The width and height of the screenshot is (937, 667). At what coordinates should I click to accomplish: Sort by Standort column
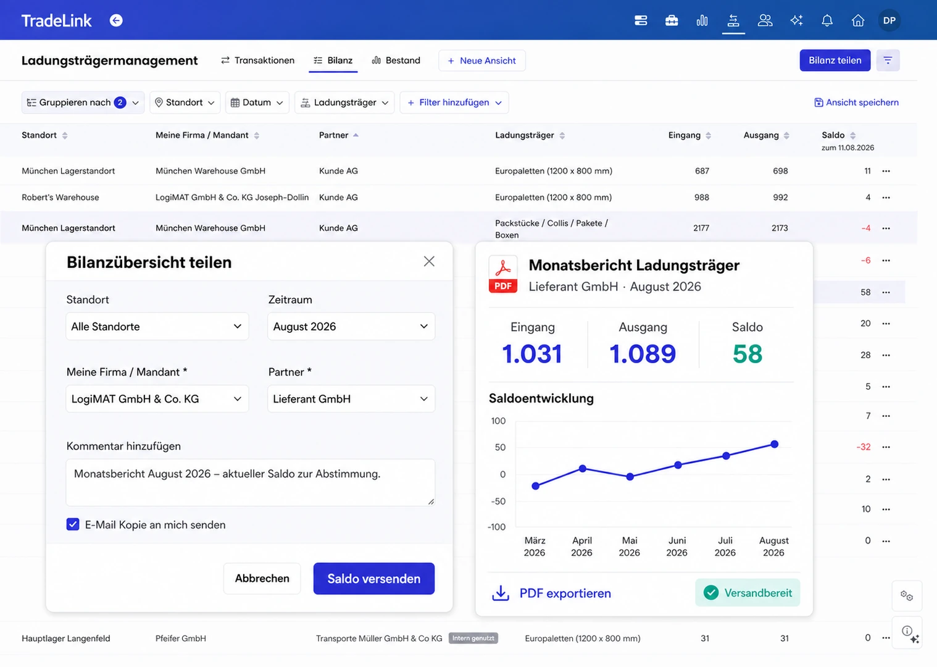tap(65, 135)
